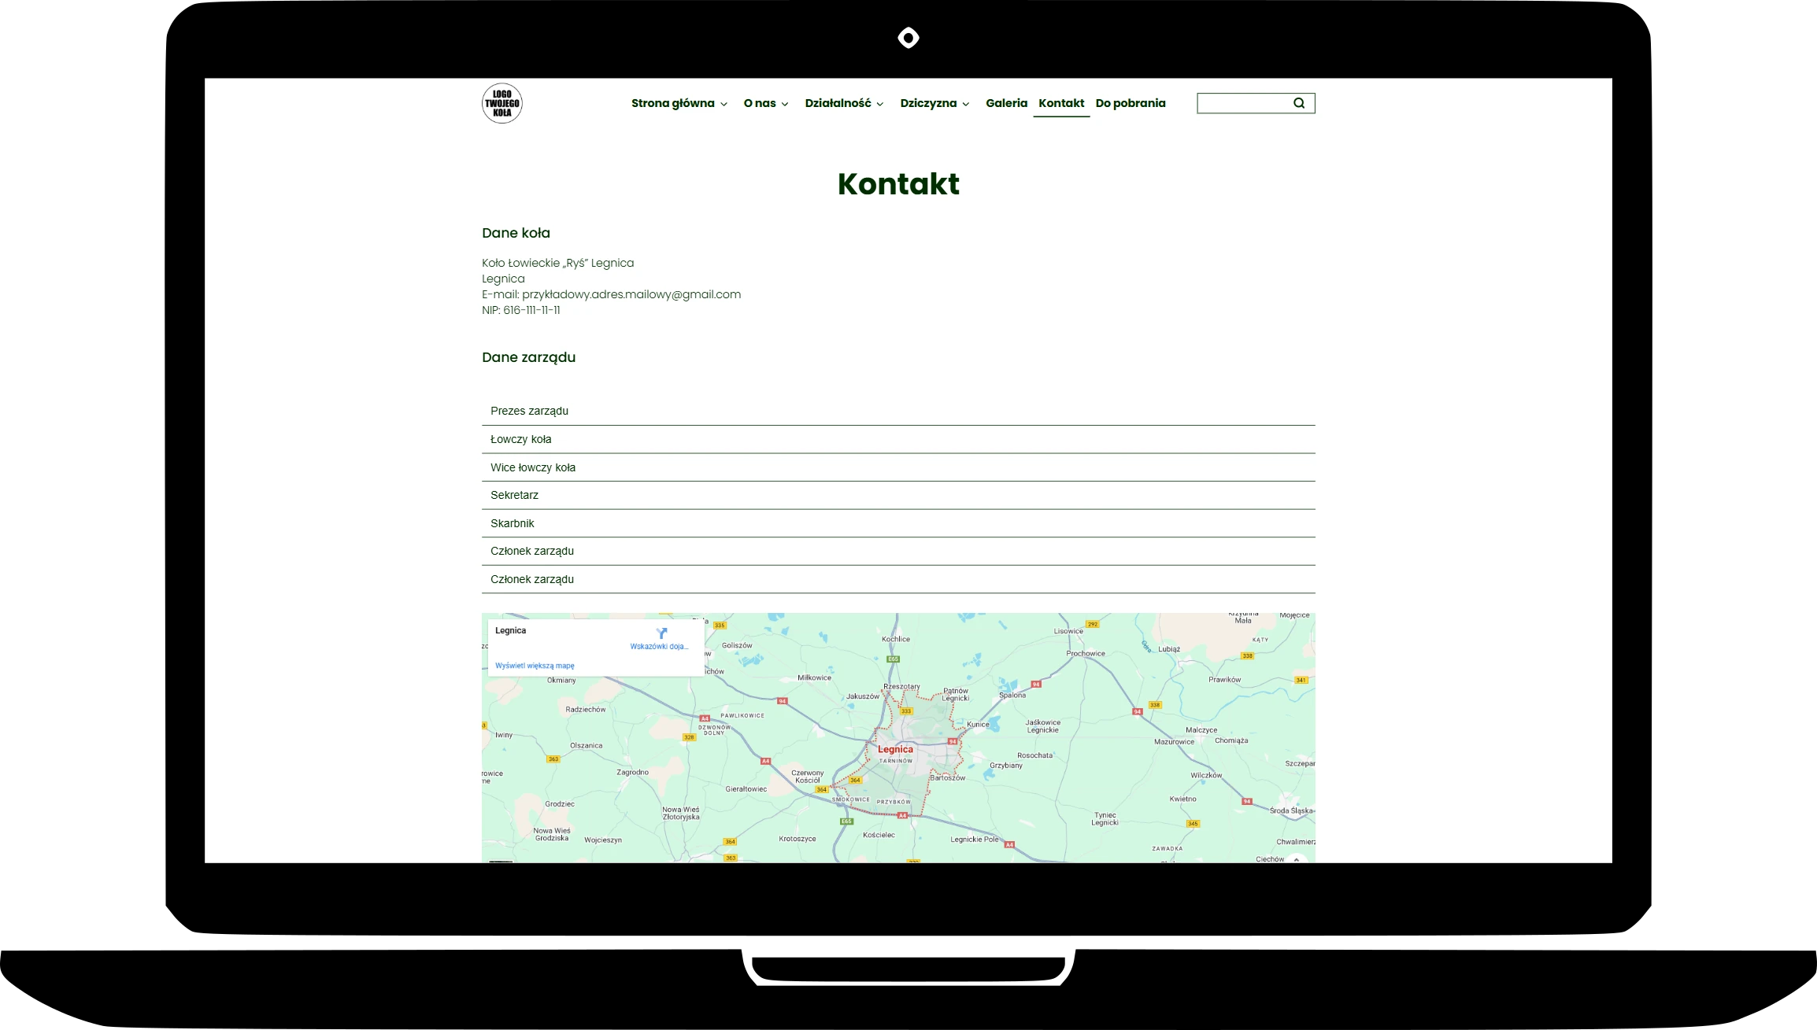
Task: Click the Łowczy koła table row
Action: [520, 439]
